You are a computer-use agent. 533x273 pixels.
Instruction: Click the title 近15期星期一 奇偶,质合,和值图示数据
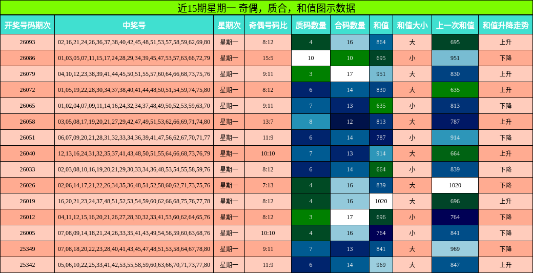[x=266, y=8]
